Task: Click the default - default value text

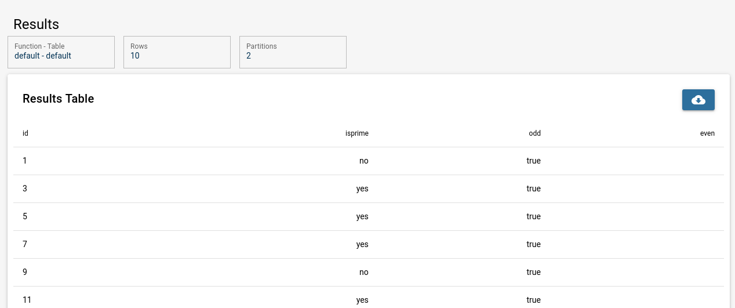Action: (43, 56)
